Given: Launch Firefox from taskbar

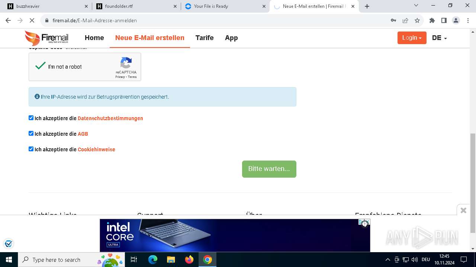Looking at the screenshot, I should [189, 260].
